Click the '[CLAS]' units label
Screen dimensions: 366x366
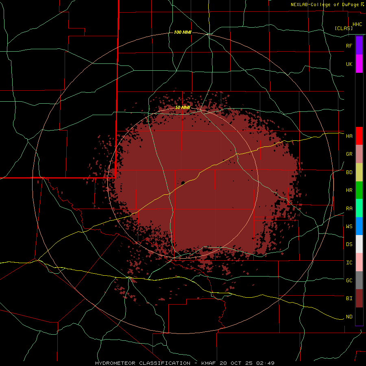point(344,28)
